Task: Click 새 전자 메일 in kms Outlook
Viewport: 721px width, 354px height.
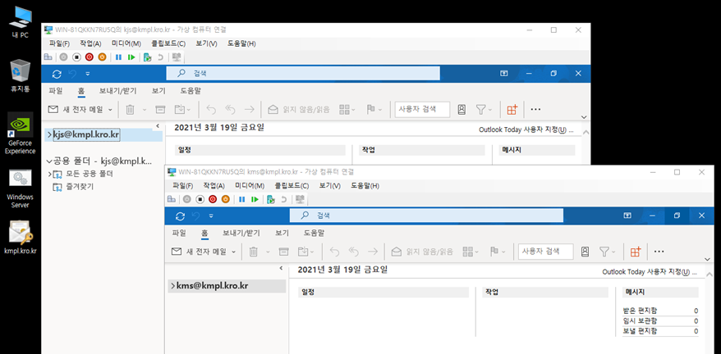Action: tap(200, 252)
